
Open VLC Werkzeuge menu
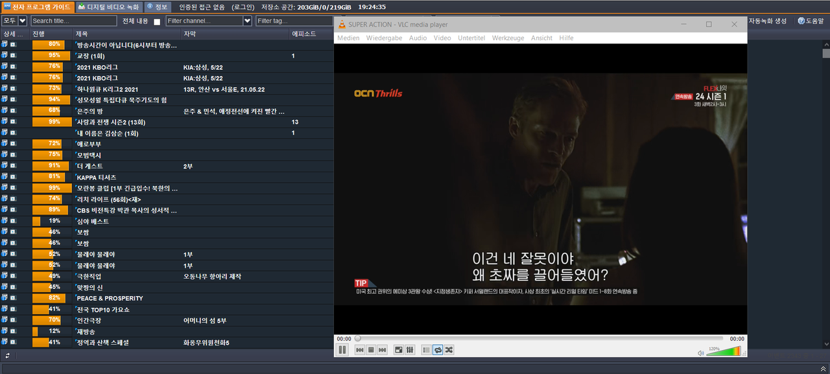508,38
